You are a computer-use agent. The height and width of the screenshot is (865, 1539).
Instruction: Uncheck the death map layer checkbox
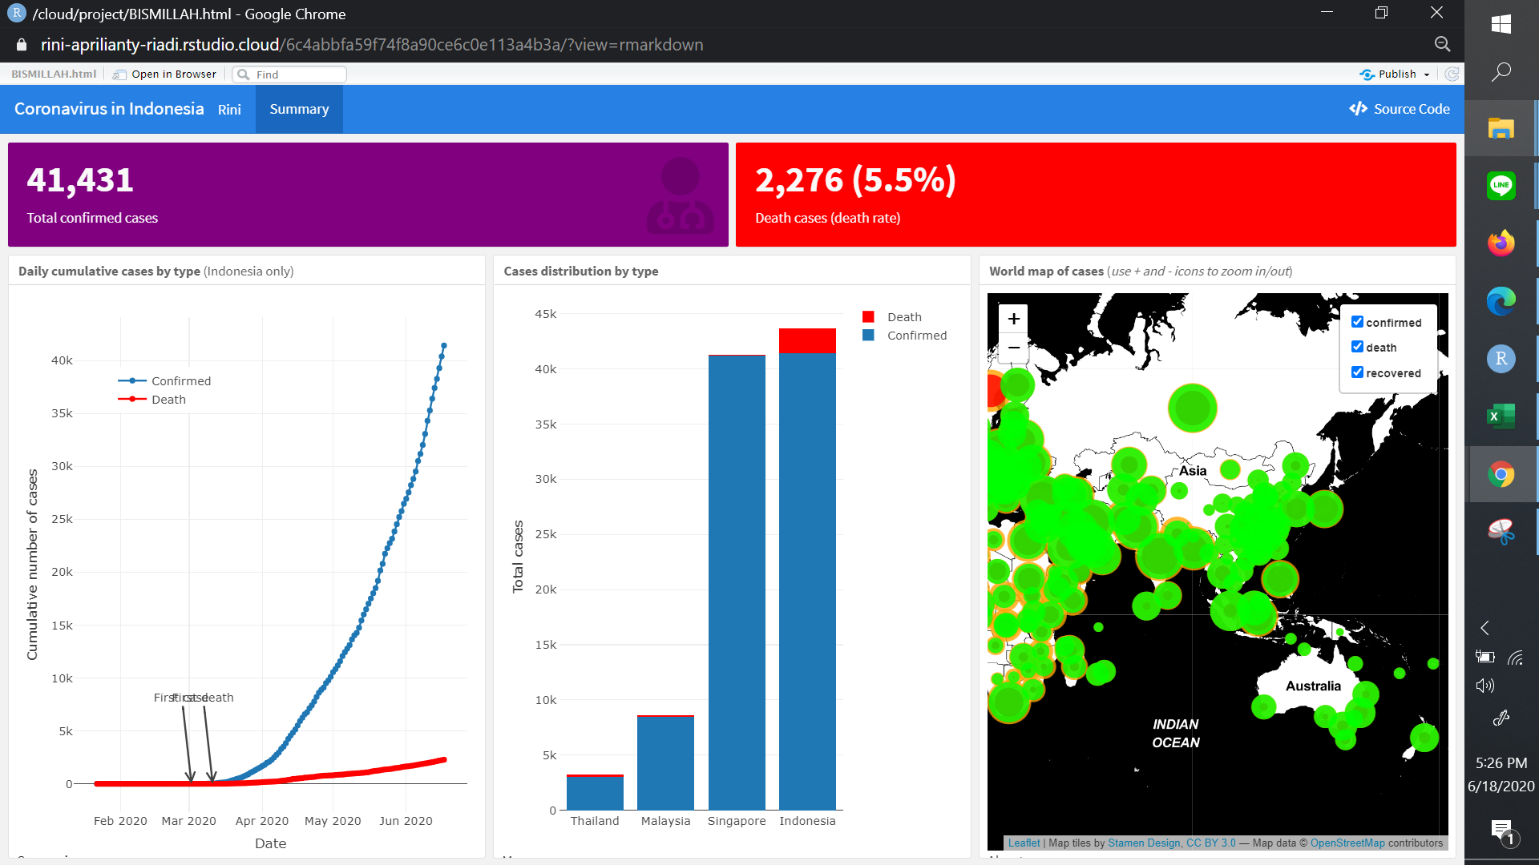(x=1357, y=347)
